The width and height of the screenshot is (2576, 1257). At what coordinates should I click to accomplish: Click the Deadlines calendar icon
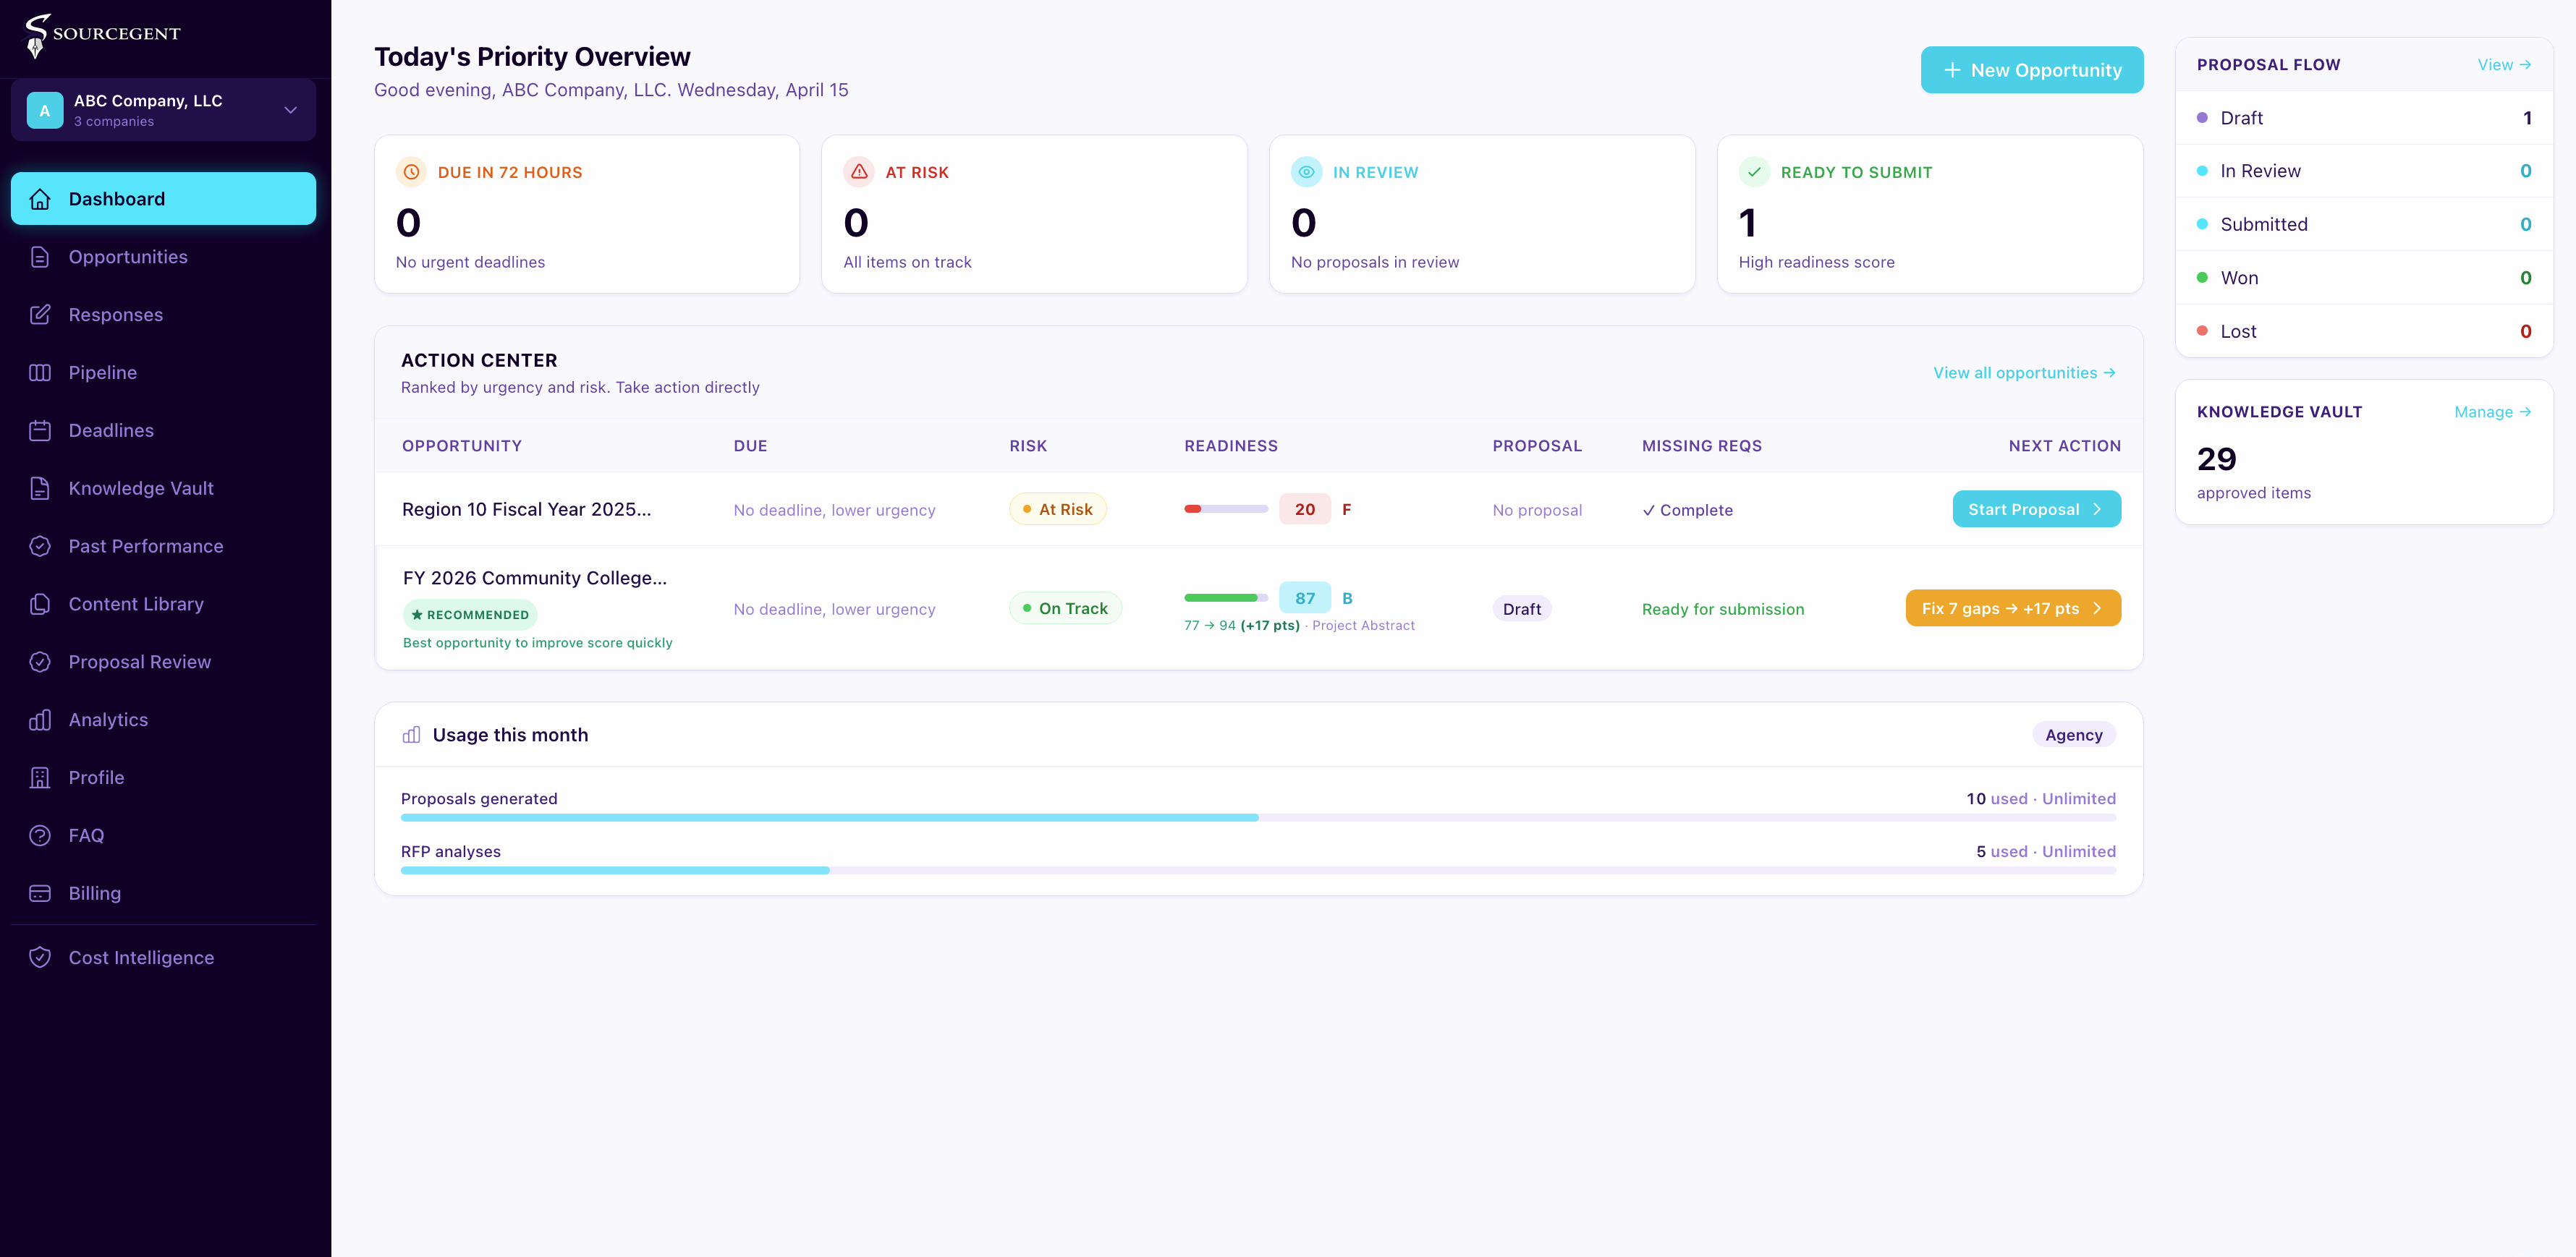(x=40, y=430)
